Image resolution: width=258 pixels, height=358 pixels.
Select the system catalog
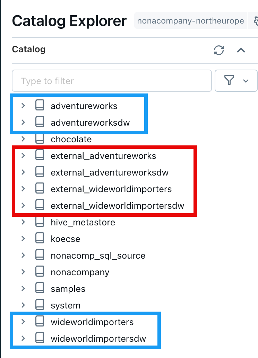[x=65, y=305]
